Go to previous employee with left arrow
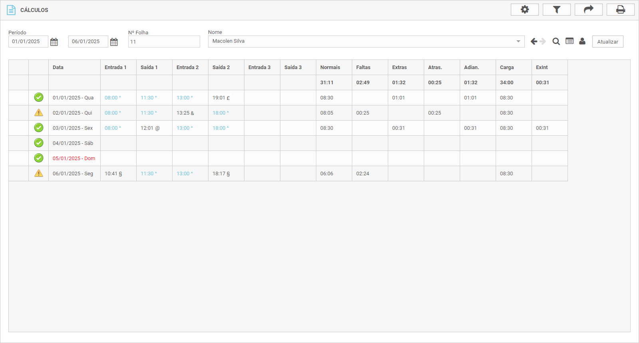 tap(534, 42)
